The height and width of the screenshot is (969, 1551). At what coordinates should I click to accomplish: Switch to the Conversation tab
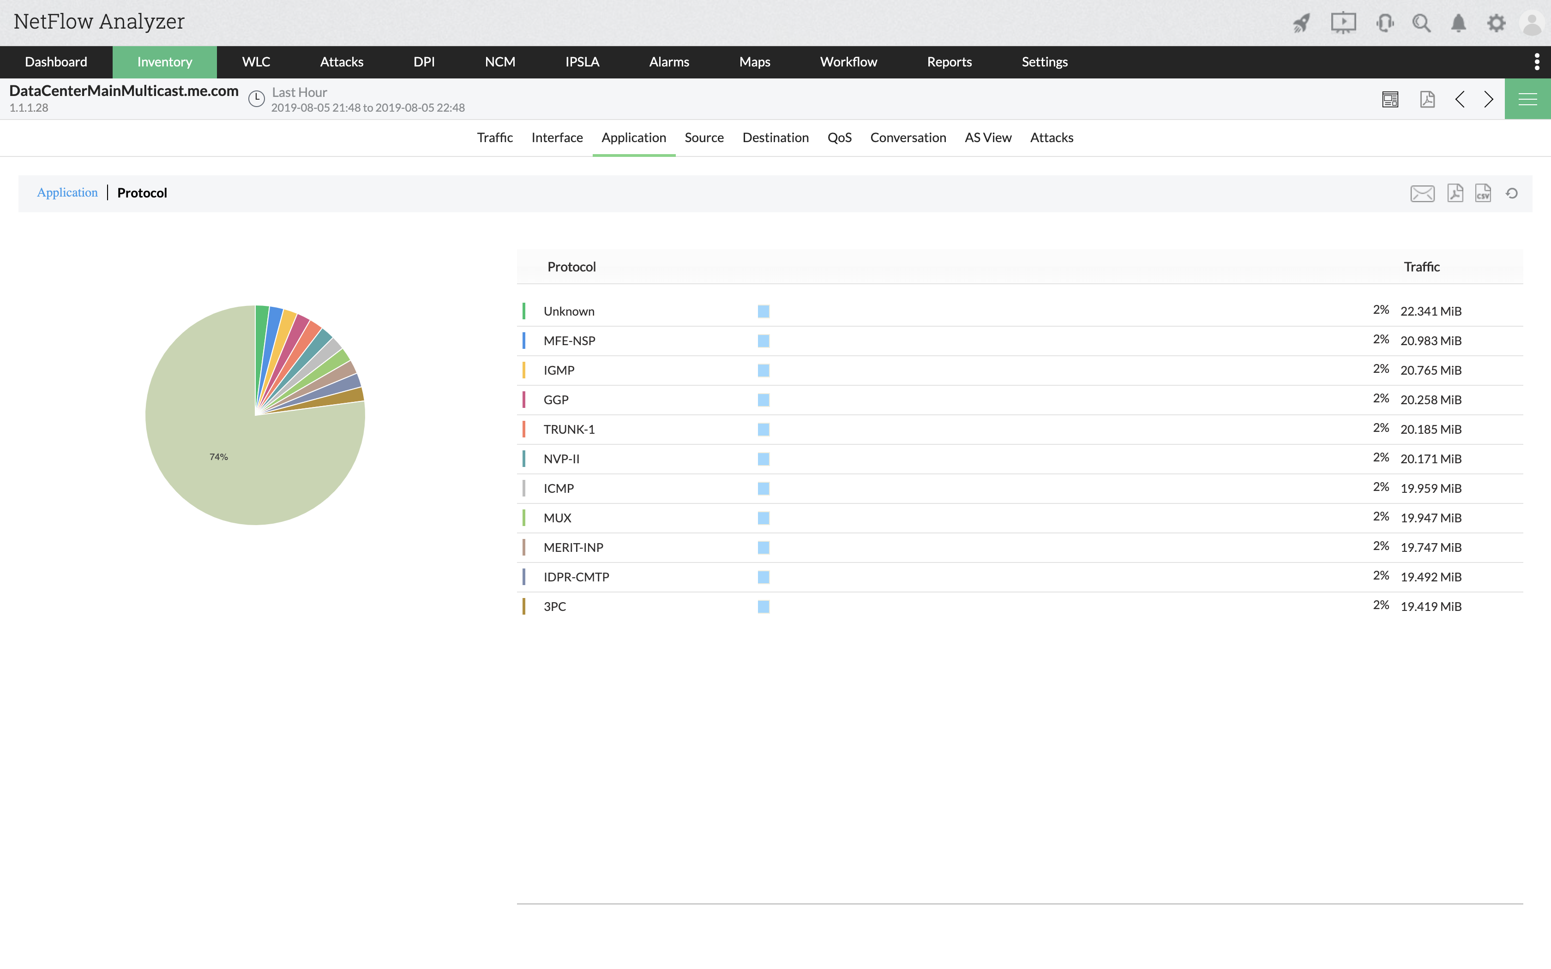click(908, 138)
